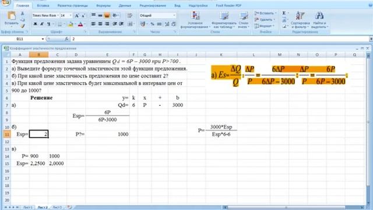Screen dimensions: 373x210
Task: Click the decrease decimal icon
Action: coord(174,24)
